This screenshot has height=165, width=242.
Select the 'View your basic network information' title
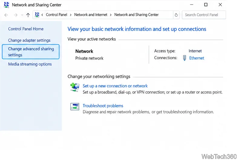[x=137, y=29]
